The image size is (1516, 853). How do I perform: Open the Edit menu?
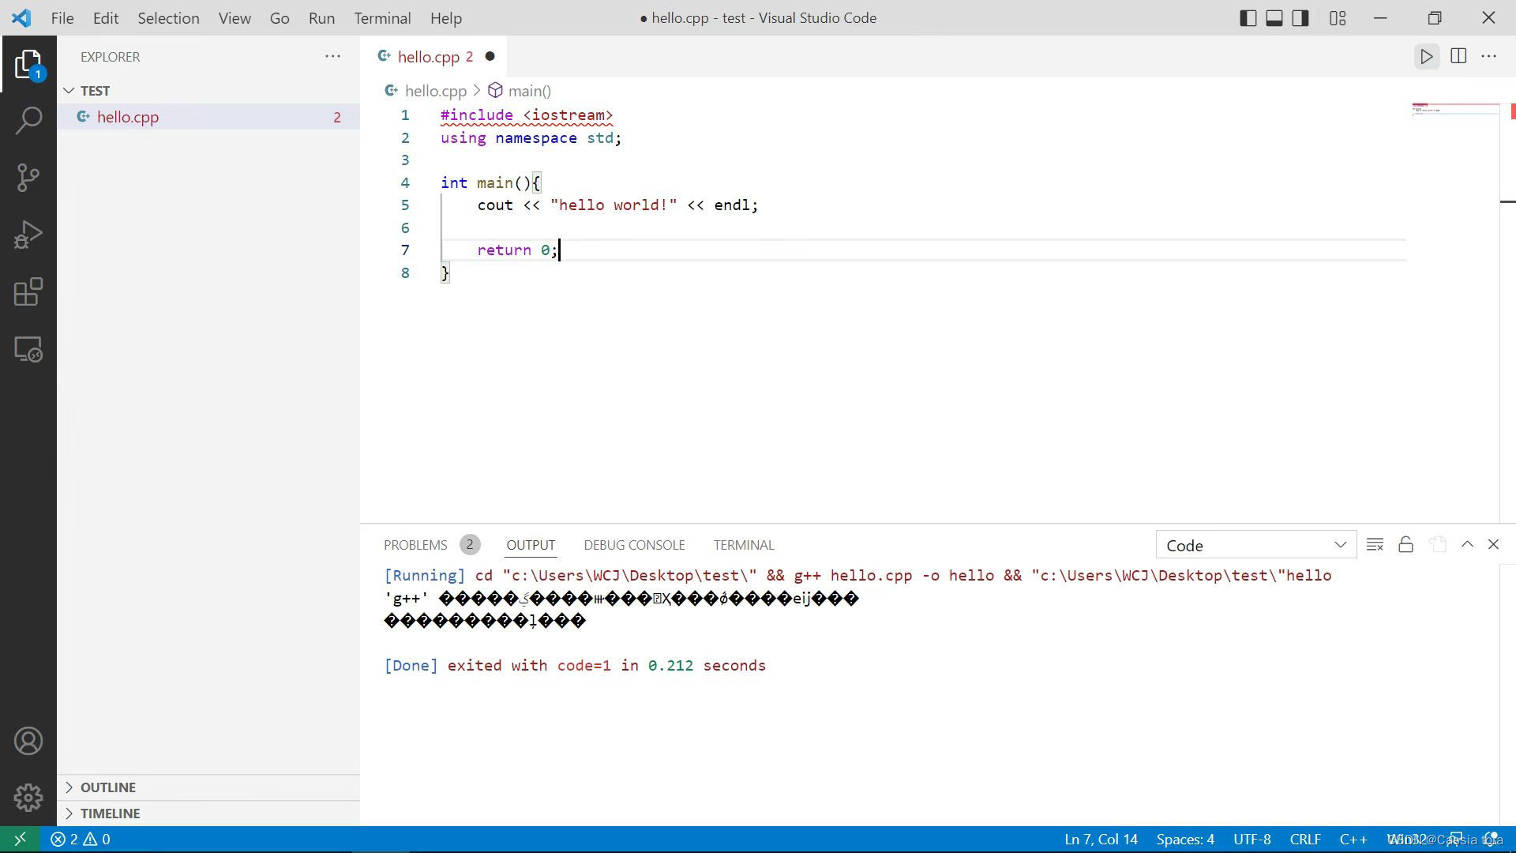(x=106, y=18)
